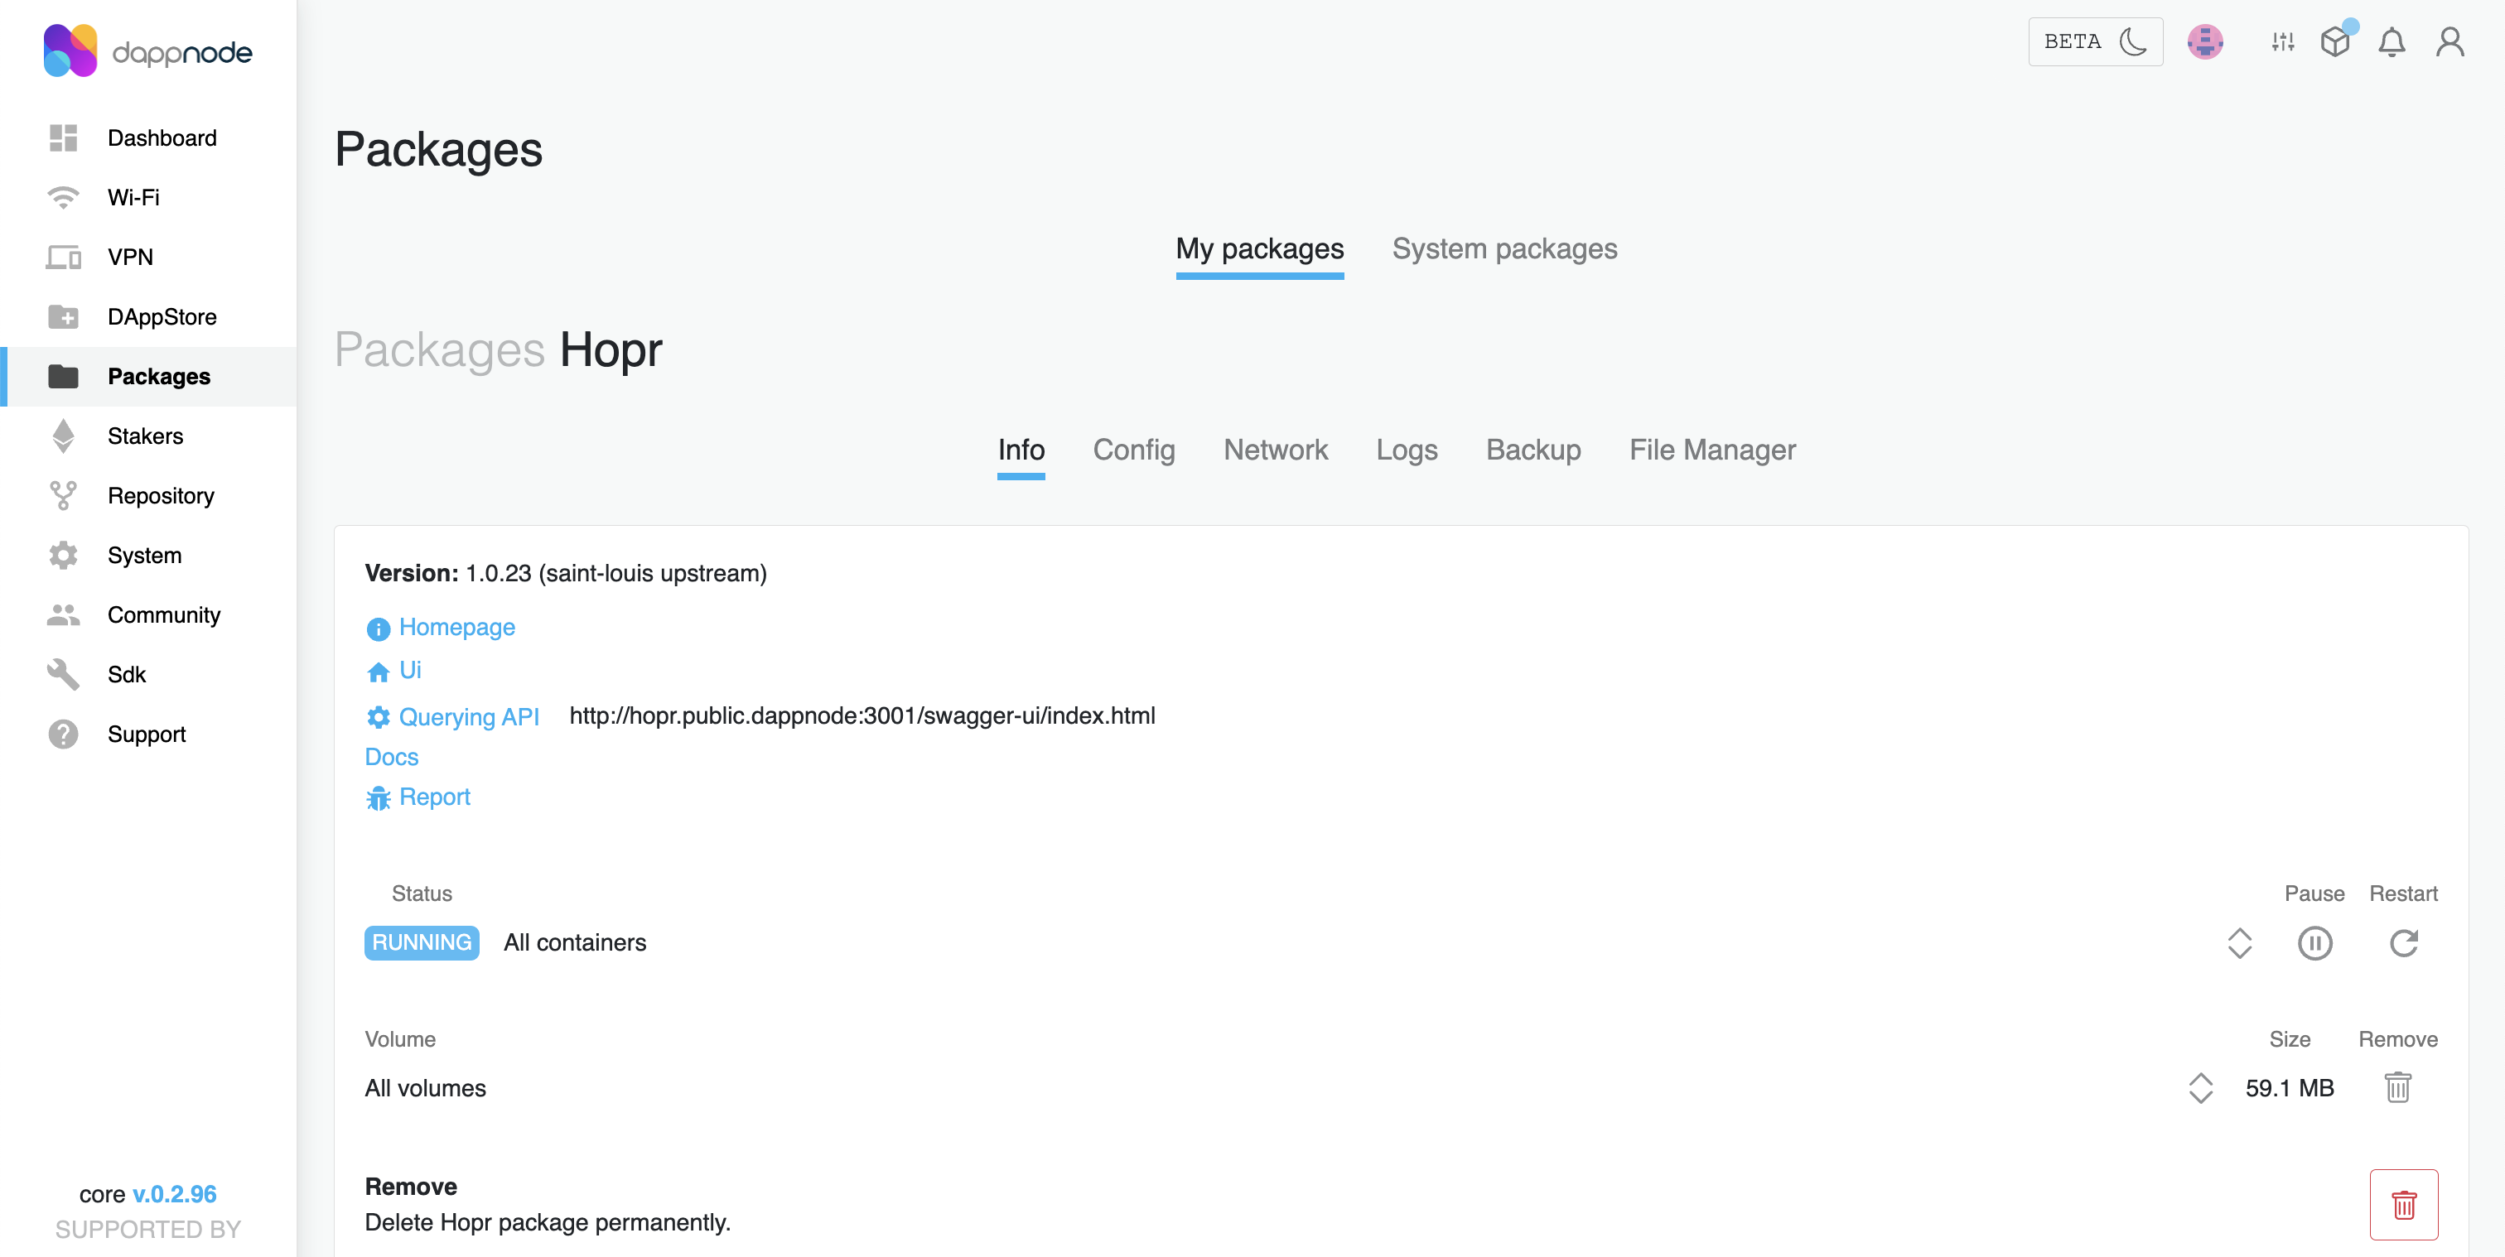
Task: Click the Ethereum Stakers icon
Action: click(x=64, y=435)
